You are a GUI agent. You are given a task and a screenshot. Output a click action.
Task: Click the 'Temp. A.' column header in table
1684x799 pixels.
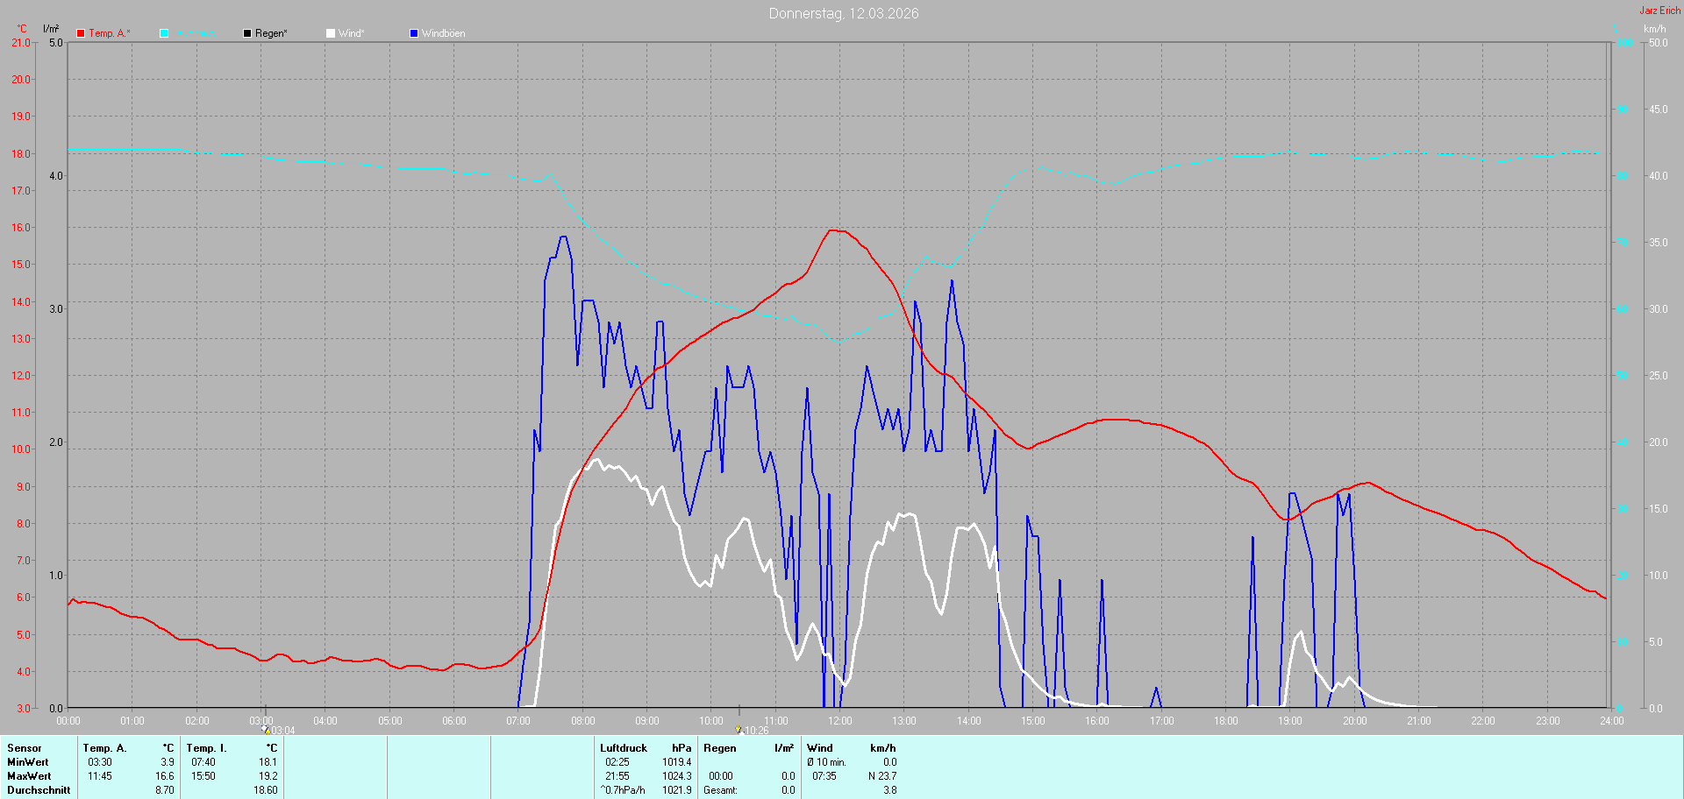coord(105,748)
